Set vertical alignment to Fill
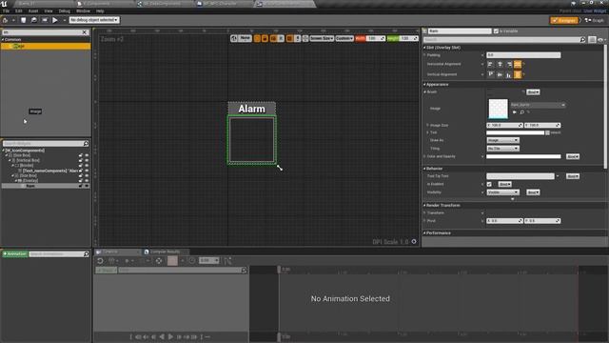The width and height of the screenshot is (609, 343). (518, 74)
